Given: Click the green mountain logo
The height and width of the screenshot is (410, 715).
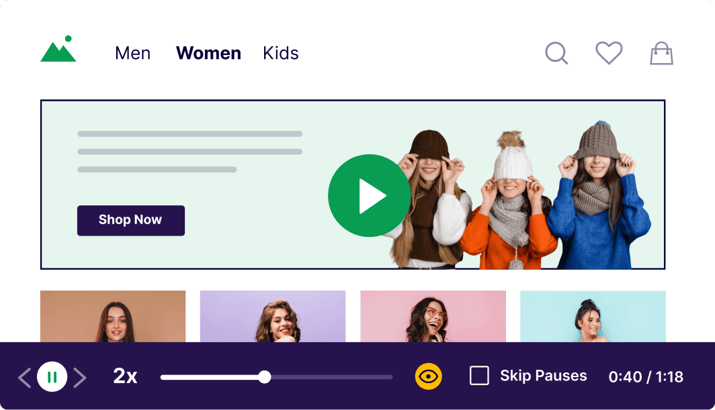Looking at the screenshot, I should (x=57, y=50).
